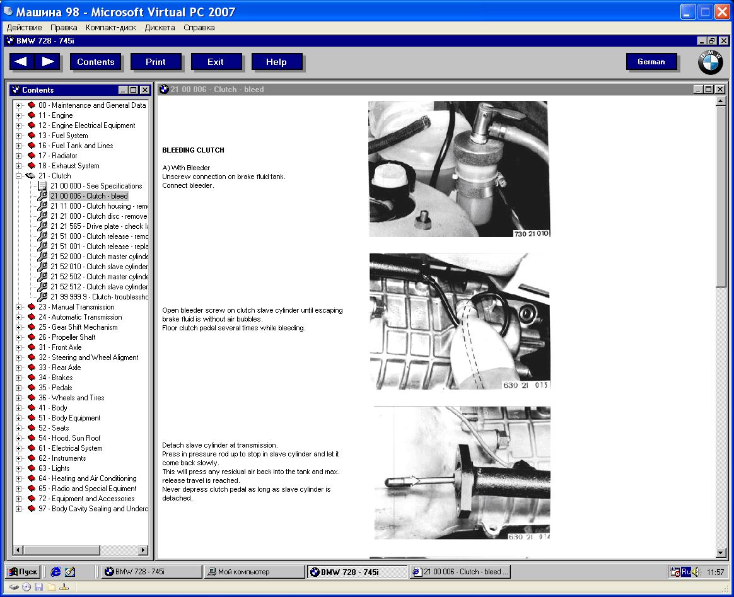Expand the 11 - Engine tree node

point(19,115)
